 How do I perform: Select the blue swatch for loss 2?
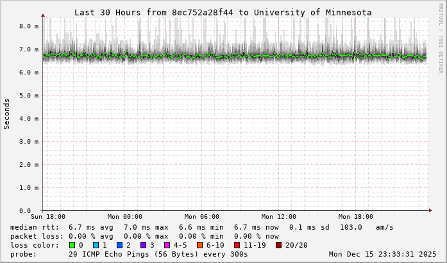click(x=119, y=245)
